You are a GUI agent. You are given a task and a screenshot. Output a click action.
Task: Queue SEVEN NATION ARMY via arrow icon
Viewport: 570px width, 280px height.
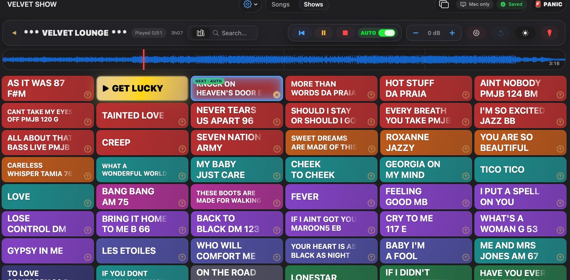pyautogui.click(x=276, y=149)
